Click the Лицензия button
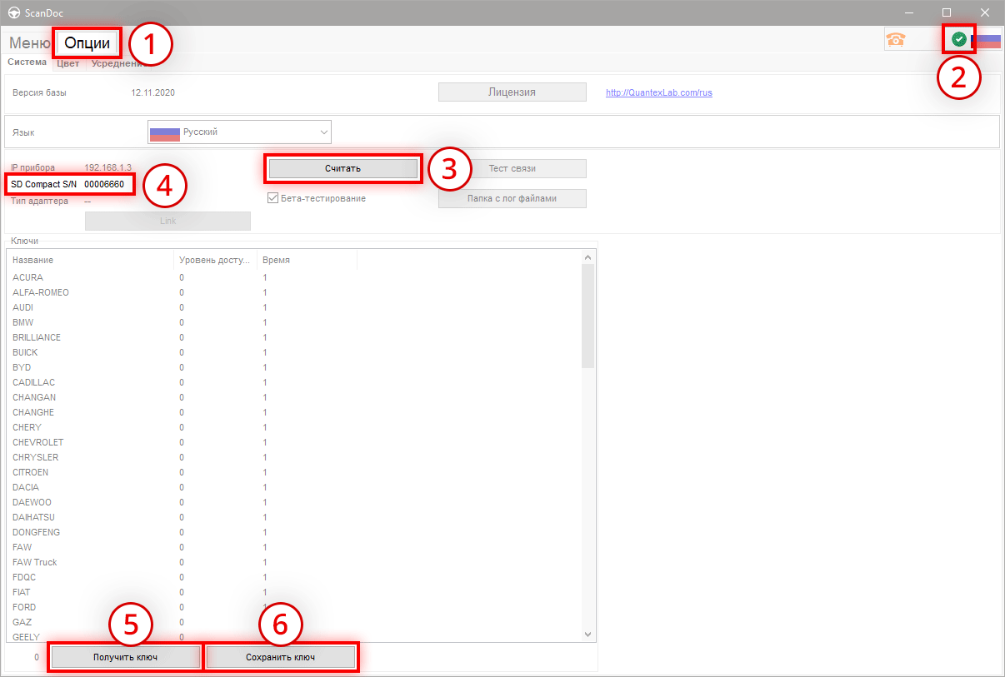1005x677 pixels. [512, 92]
